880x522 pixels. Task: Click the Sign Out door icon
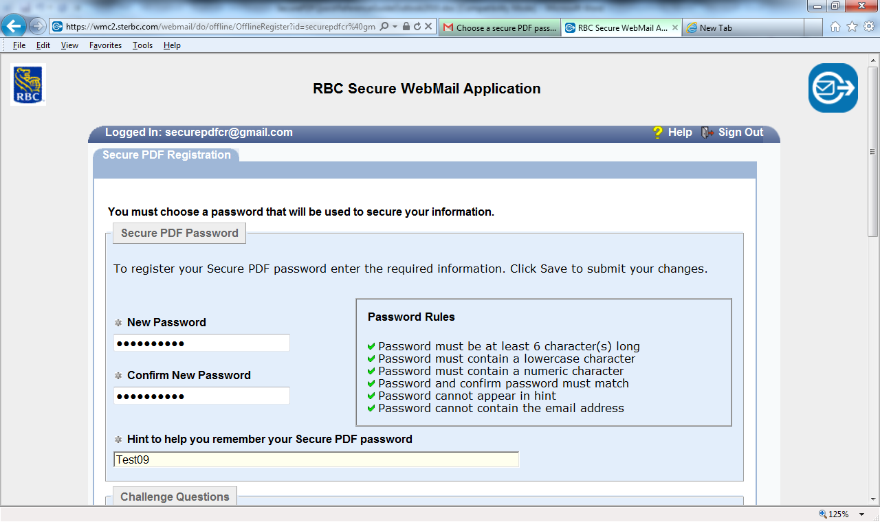(707, 133)
